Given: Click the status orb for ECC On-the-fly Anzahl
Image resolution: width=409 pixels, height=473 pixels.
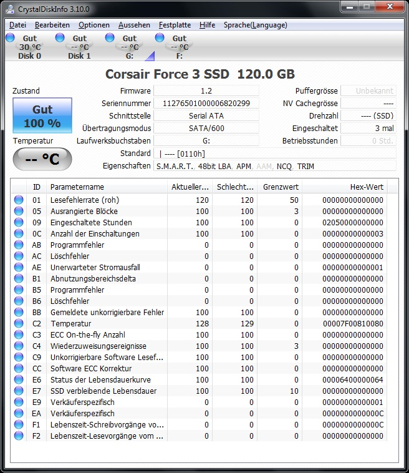Looking at the screenshot, I should point(19,334).
